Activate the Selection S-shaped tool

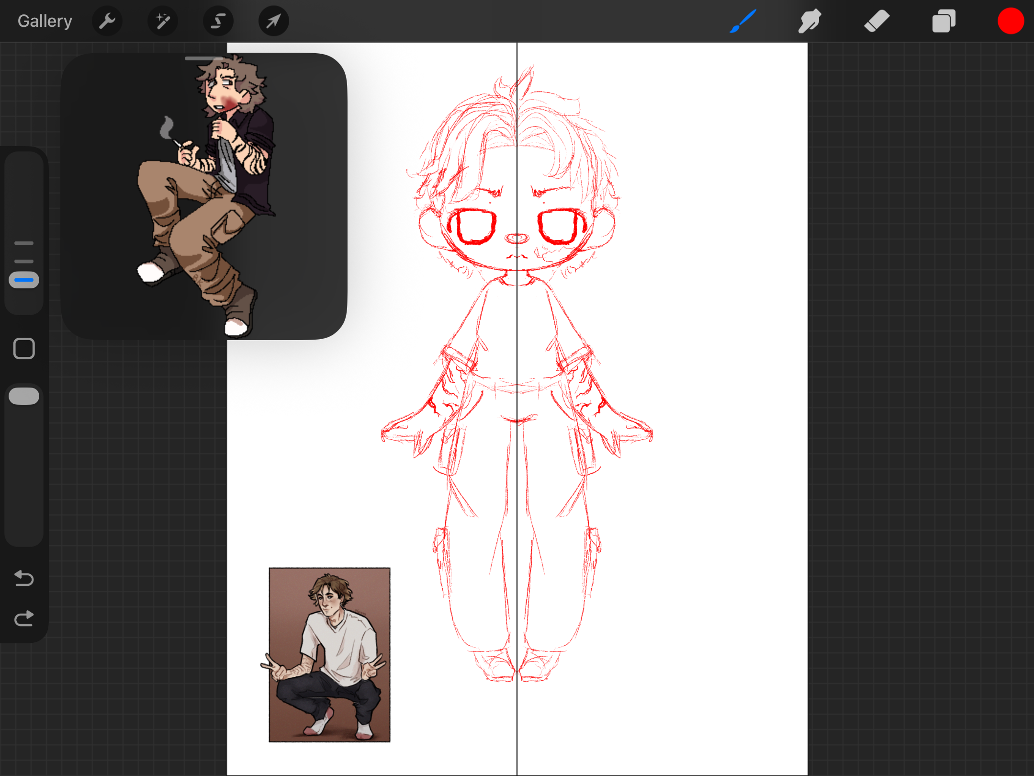(218, 21)
